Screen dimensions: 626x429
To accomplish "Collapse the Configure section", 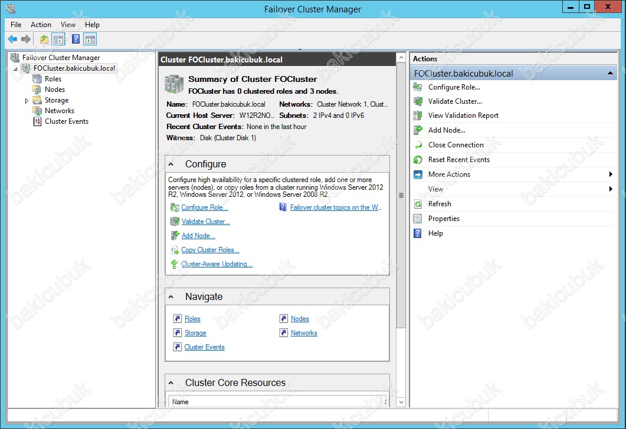I will (171, 164).
